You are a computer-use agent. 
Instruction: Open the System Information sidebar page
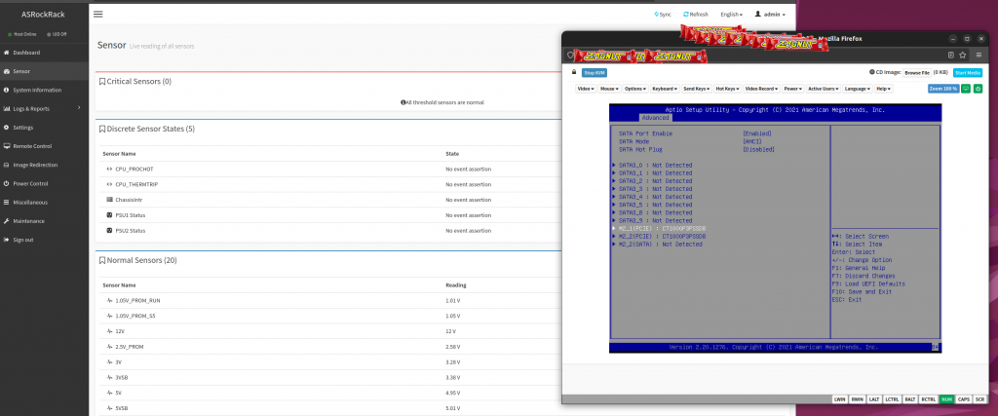(x=44, y=91)
